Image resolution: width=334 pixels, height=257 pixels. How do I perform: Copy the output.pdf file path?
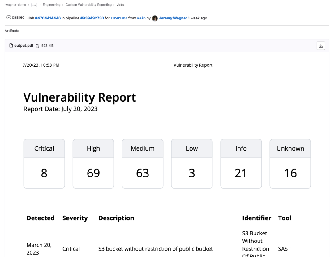click(37, 45)
